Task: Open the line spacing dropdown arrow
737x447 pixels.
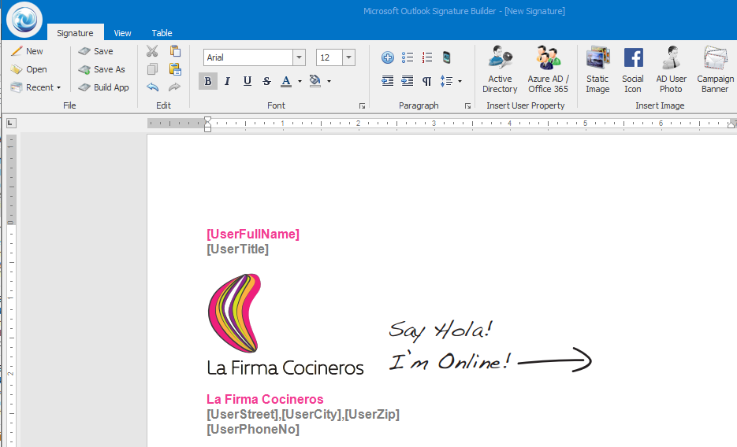Action: [x=460, y=81]
